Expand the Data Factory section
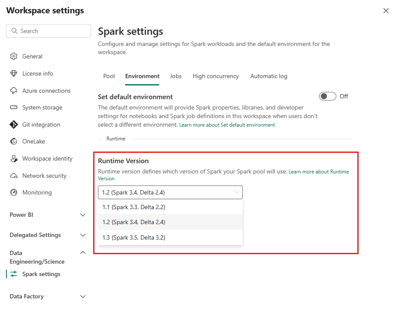 [83, 296]
